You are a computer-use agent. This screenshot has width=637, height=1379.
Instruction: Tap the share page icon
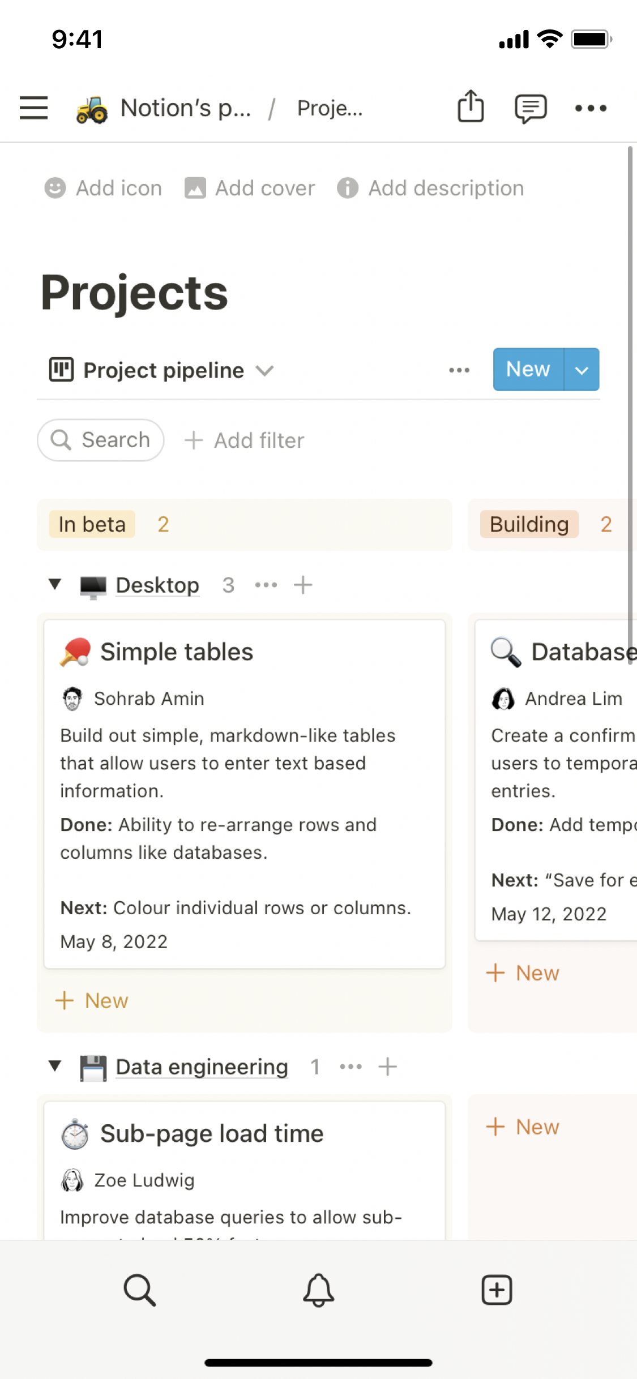click(x=471, y=106)
